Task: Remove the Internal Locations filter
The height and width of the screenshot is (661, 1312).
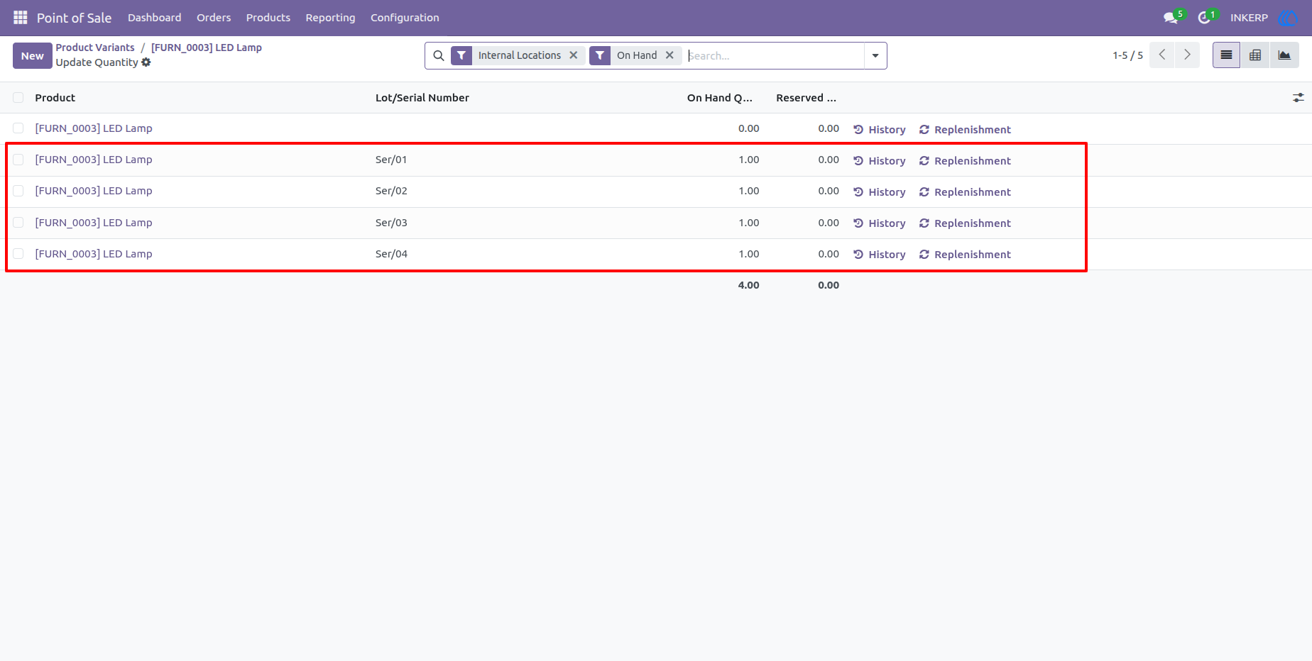Action: pyautogui.click(x=574, y=55)
